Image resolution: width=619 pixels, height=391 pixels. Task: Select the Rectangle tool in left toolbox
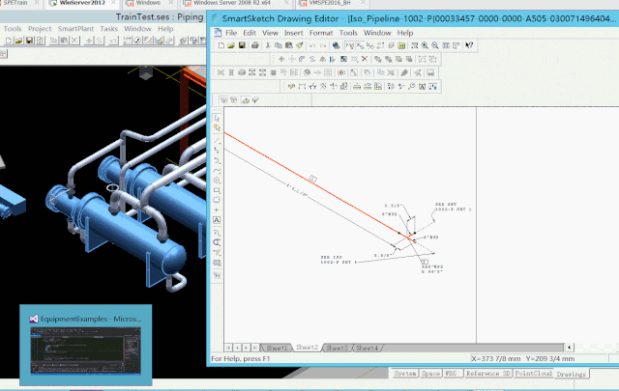[217, 190]
